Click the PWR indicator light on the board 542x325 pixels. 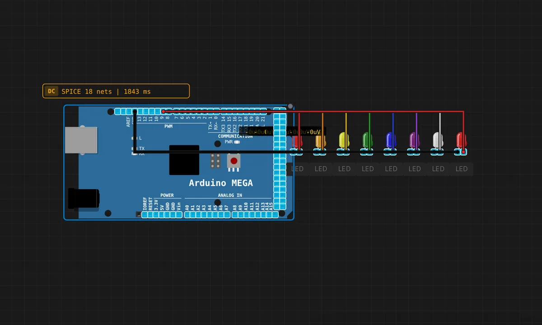point(237,142)
